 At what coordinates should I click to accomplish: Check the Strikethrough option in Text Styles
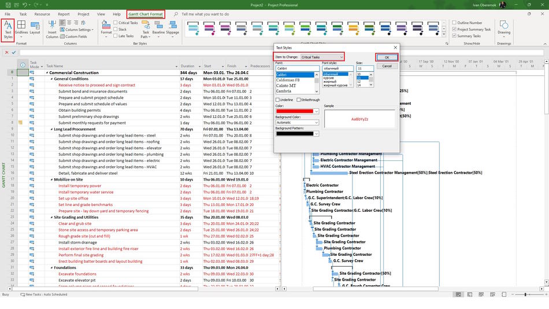(x=299, y=100)
